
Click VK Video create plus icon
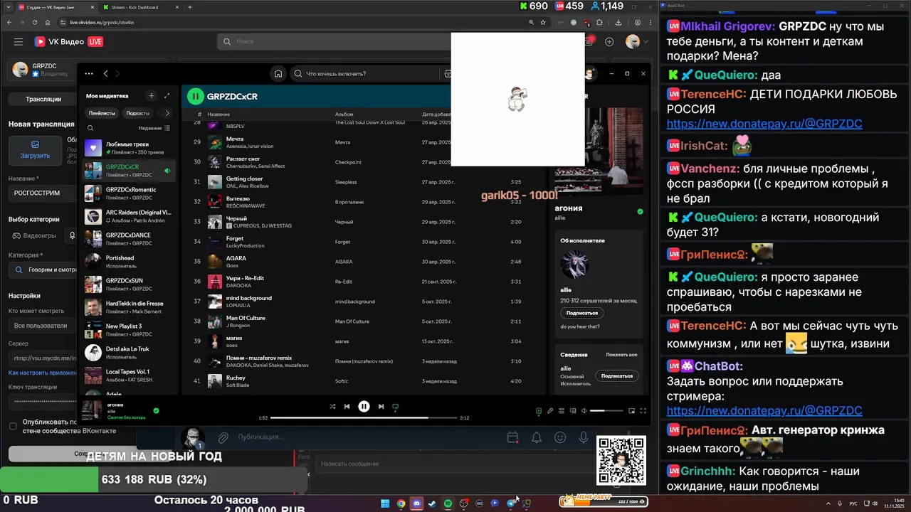click(609, 42)
